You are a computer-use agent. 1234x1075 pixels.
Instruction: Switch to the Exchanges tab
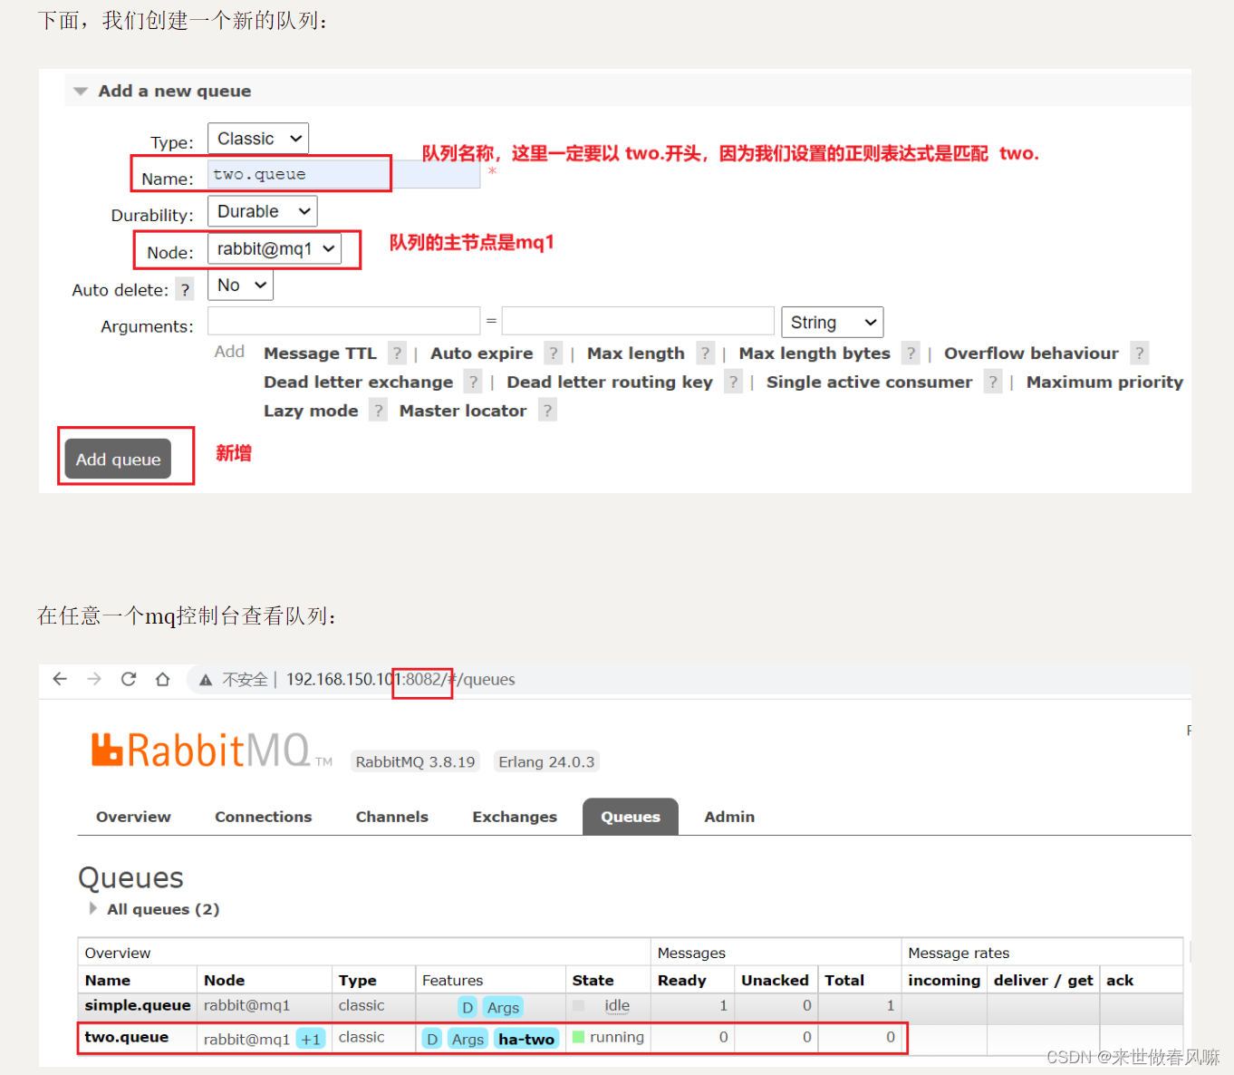coord(515,817)
